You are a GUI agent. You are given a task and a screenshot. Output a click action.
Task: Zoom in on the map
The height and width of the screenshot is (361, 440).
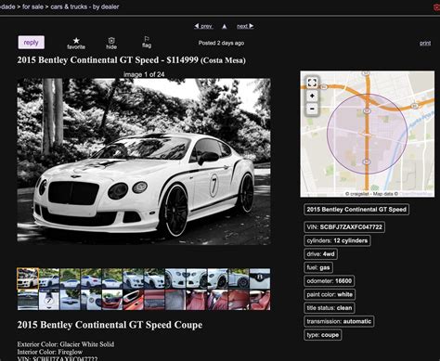[x=312, y=97]
